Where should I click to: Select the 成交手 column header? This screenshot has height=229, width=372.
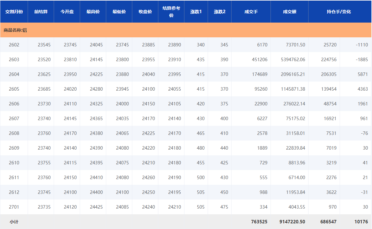click(x=251, y=12)
